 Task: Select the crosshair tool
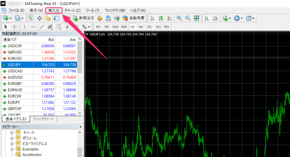point(14,27)
